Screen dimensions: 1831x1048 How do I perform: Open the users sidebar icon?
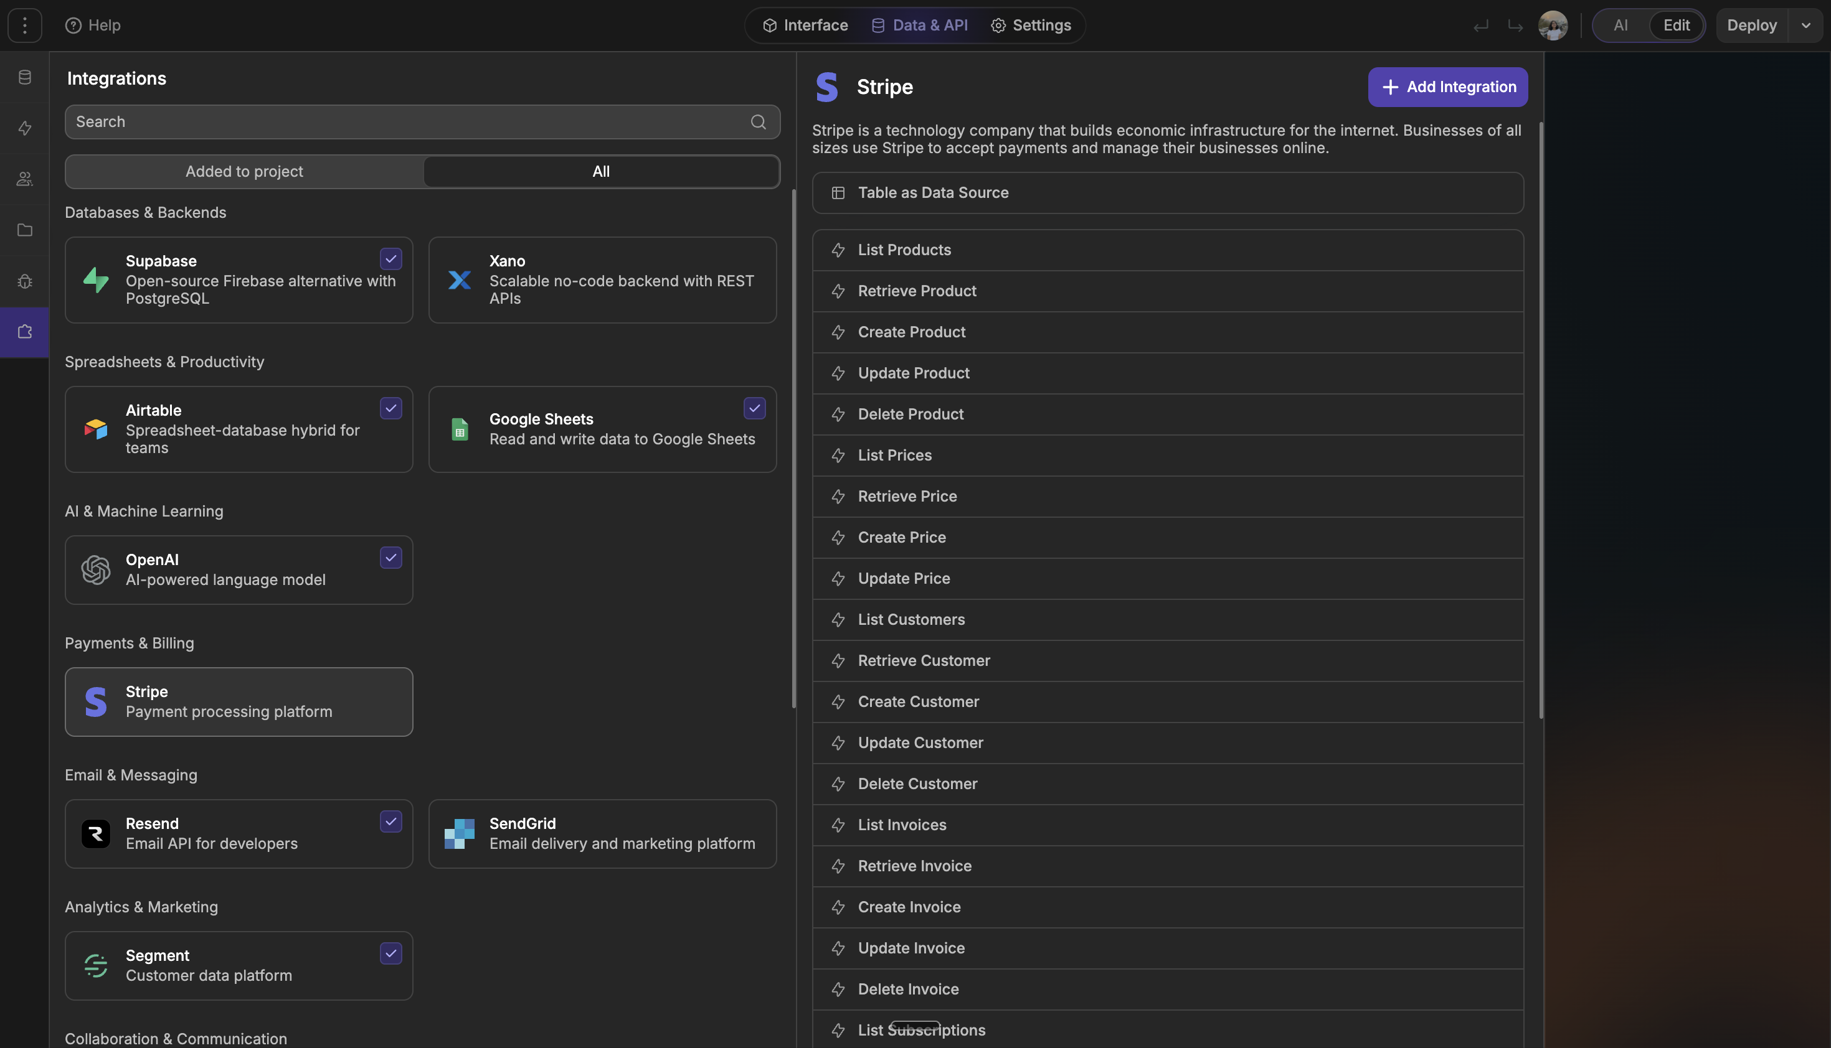pos(24,179)
